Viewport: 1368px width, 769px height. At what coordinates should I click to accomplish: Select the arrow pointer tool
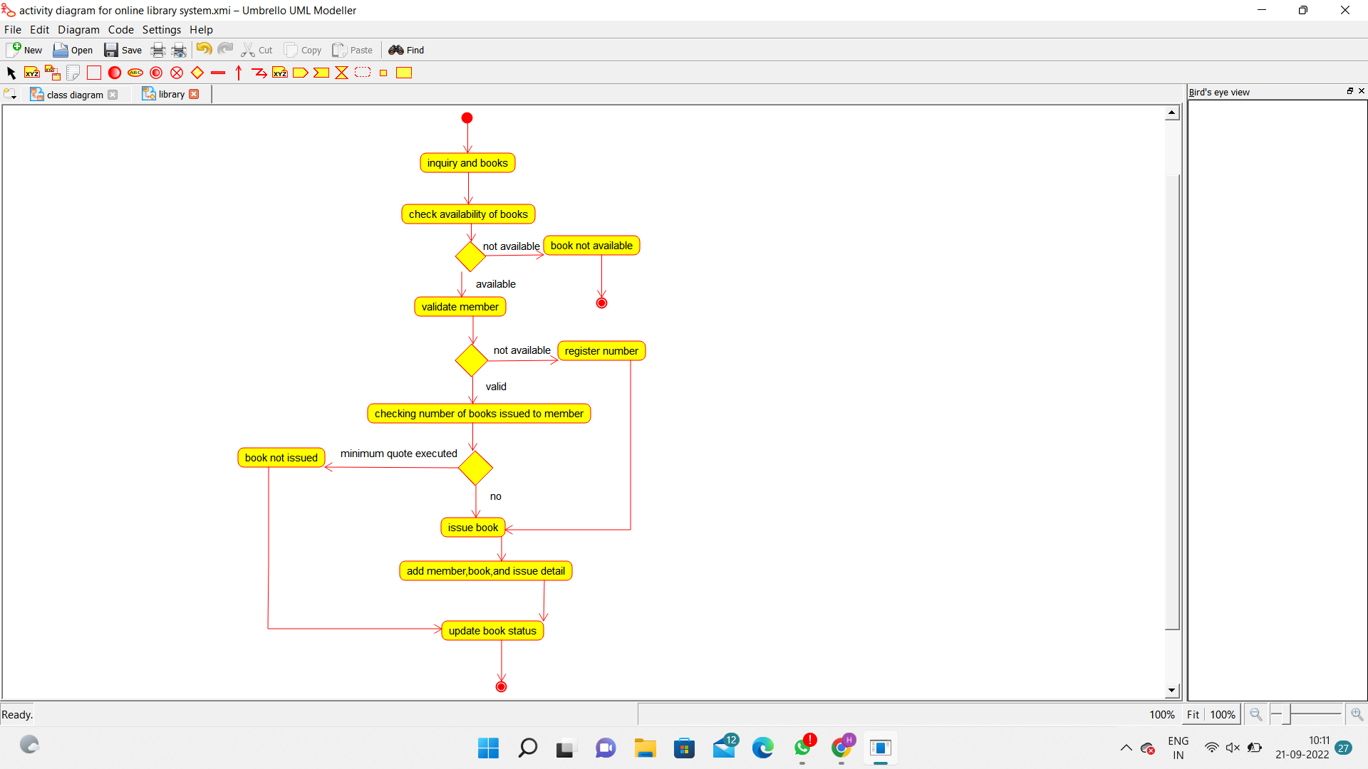pyautogui.click(x=11, y=73)
